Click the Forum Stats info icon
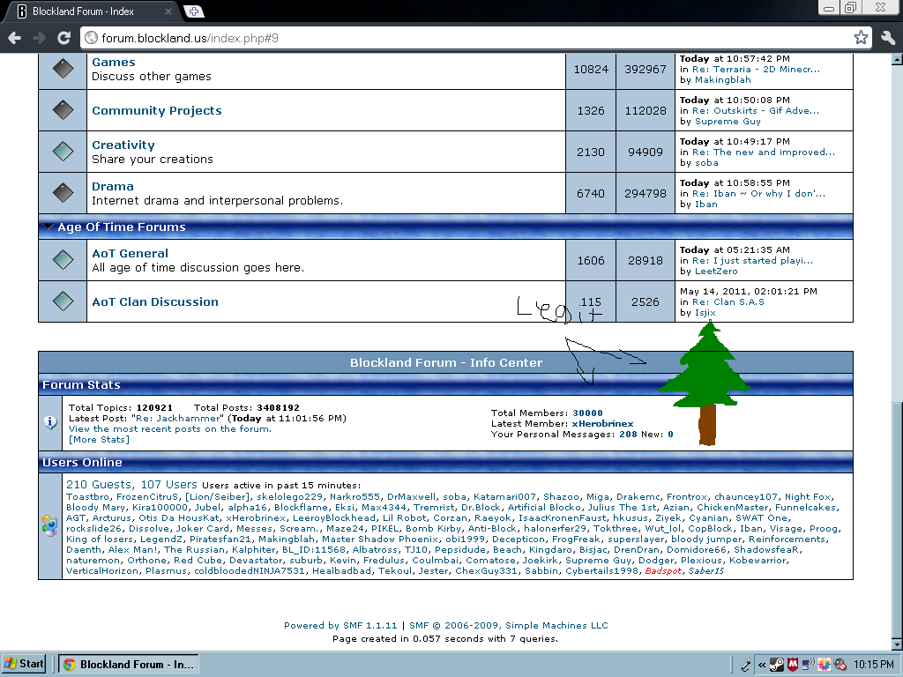The height and width of the screenshot is (677, 903). pos(50,422)
